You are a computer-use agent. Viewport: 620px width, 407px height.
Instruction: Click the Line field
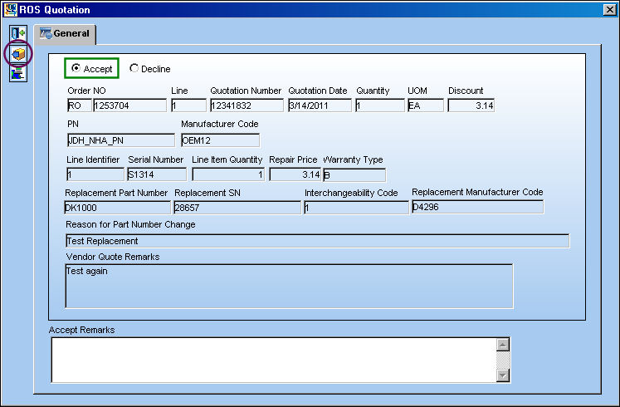(188, 105)
